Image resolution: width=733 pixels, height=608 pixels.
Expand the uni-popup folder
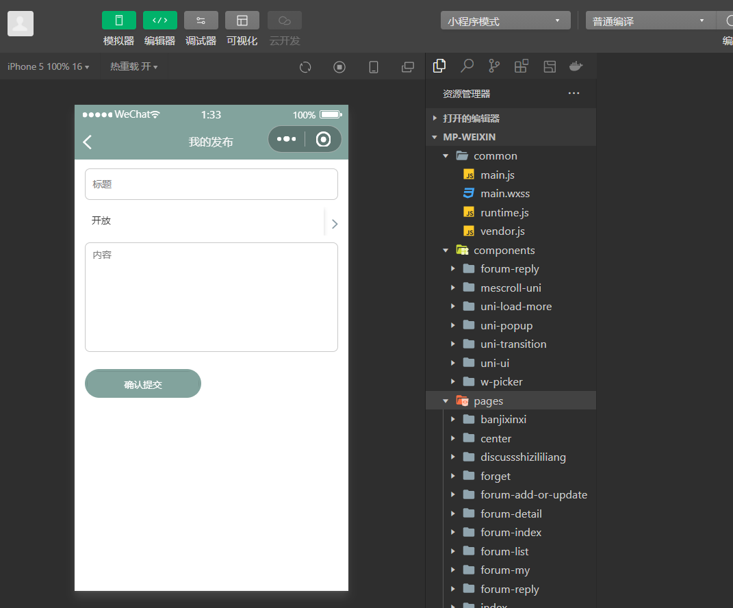[511, 325]
